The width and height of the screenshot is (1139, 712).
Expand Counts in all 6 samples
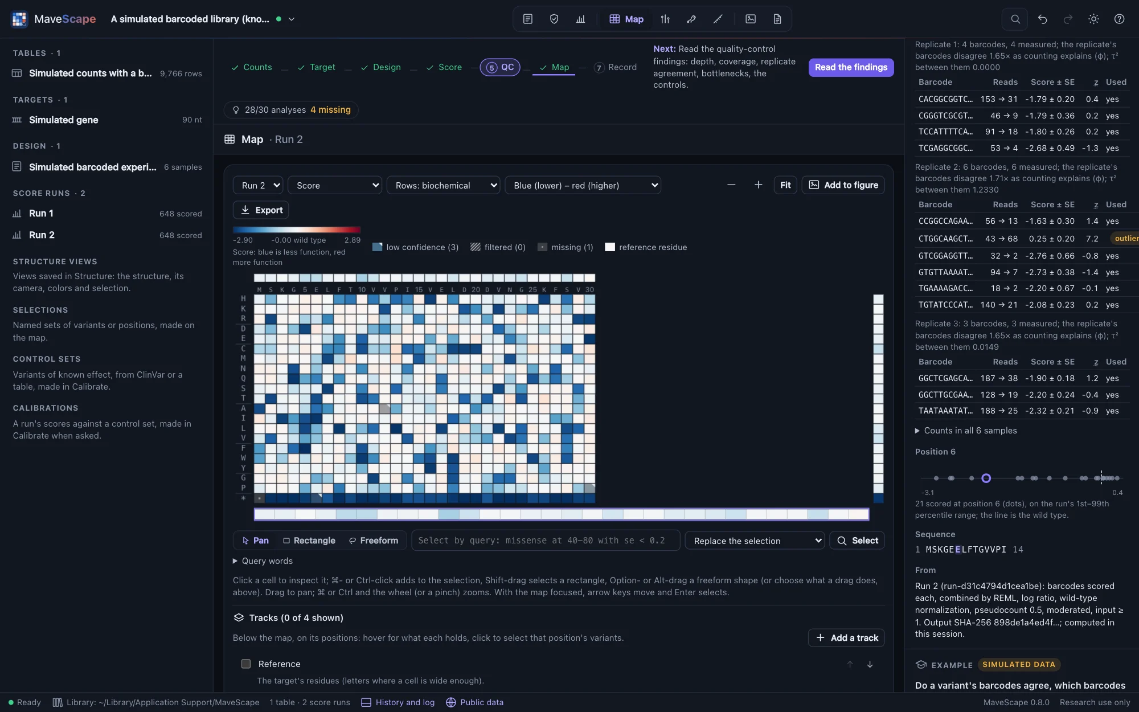pyautogui.click(x=966, y=431)
